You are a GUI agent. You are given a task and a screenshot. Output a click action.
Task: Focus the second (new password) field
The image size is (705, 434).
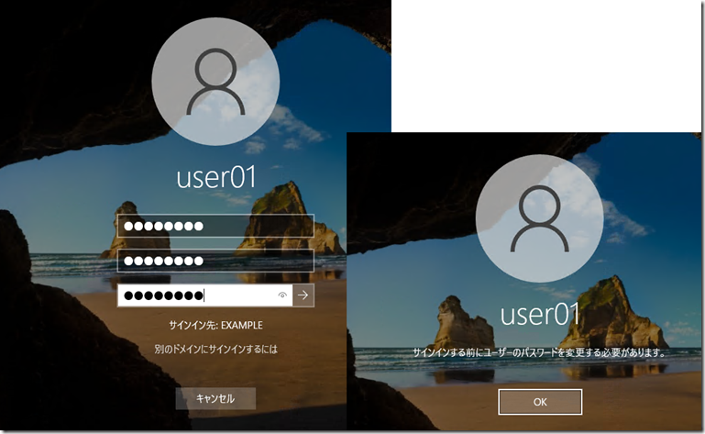[x=215, y=262]
